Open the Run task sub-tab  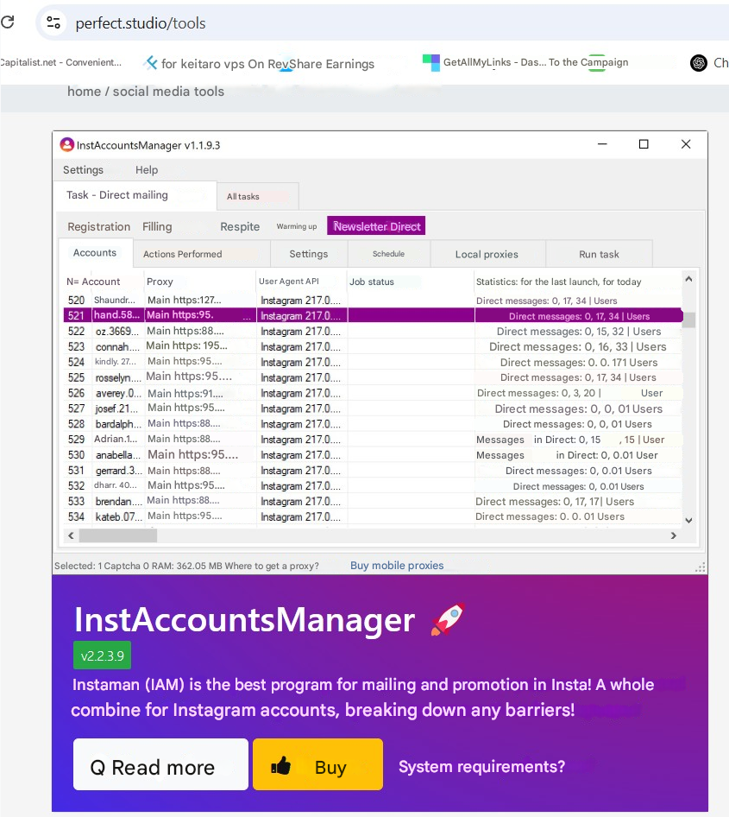click(599, 254)
